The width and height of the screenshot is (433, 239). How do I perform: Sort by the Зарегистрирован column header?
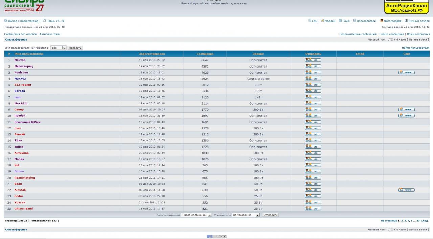(152, 54)
